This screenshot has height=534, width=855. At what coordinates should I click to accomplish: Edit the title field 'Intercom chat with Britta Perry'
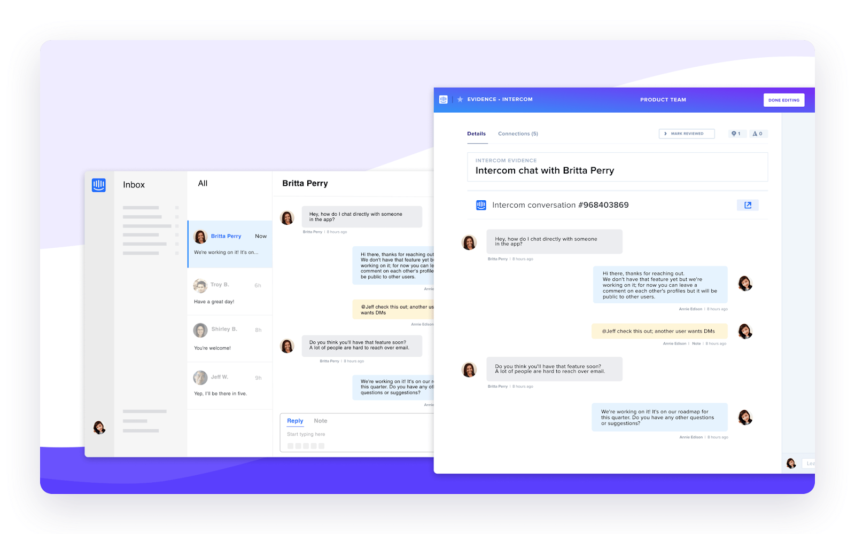[x=618, y=167]
